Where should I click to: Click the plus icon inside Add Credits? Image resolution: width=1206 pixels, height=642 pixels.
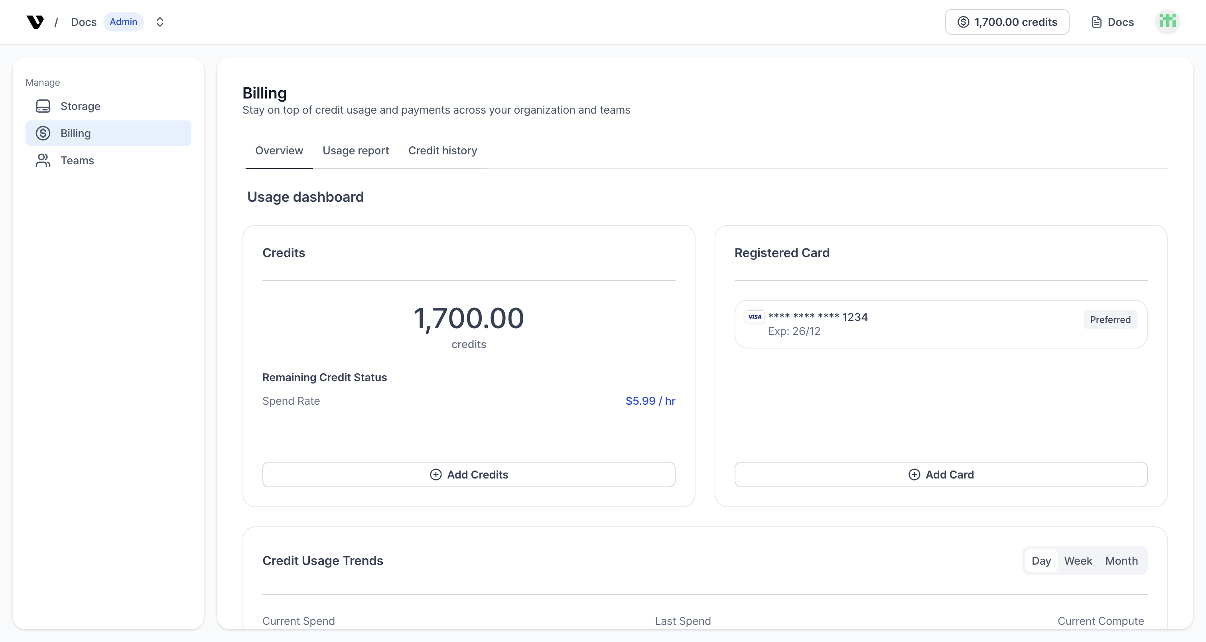(x=436, y=475)
